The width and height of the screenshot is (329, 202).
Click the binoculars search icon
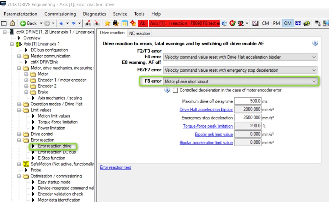point(116,23)
